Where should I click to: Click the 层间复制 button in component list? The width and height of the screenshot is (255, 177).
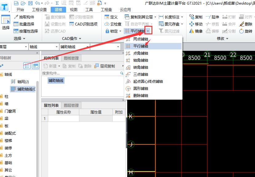(104, 66)
